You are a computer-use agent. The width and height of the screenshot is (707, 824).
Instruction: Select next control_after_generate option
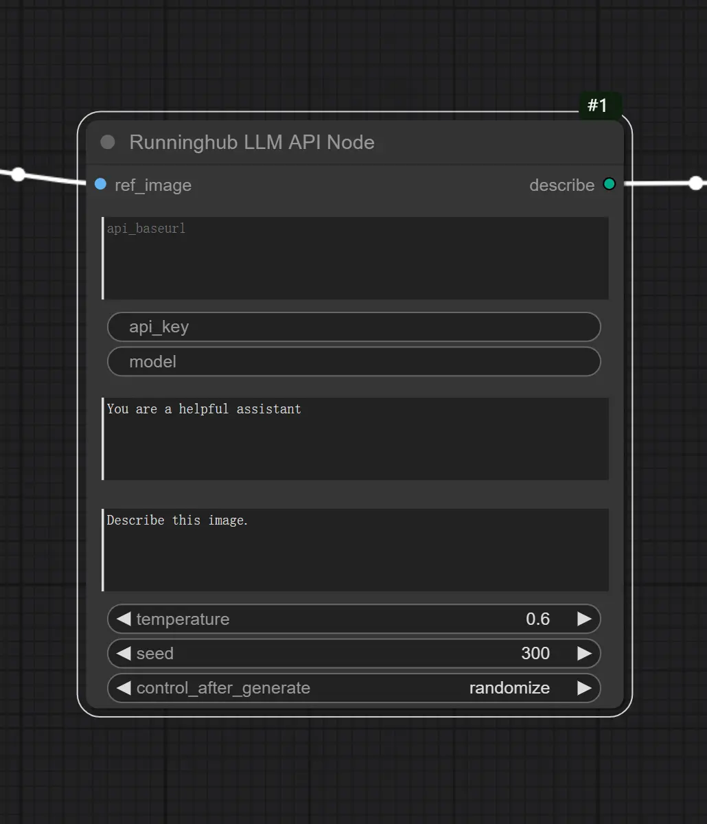coord(584,687)
